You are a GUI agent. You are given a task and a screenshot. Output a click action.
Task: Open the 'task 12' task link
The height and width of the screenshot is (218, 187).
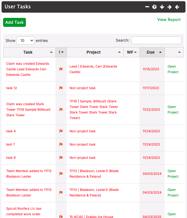pyautogui.click(x=11, y=88)
